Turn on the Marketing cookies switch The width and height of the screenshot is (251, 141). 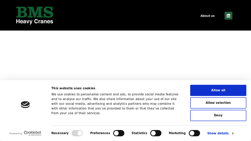194,133
